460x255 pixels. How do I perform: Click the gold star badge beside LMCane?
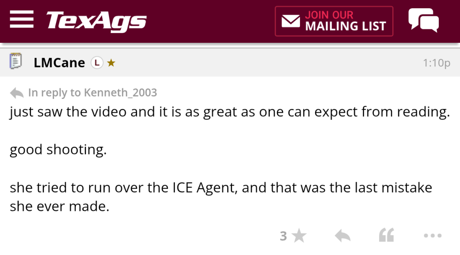click(111, 63)
